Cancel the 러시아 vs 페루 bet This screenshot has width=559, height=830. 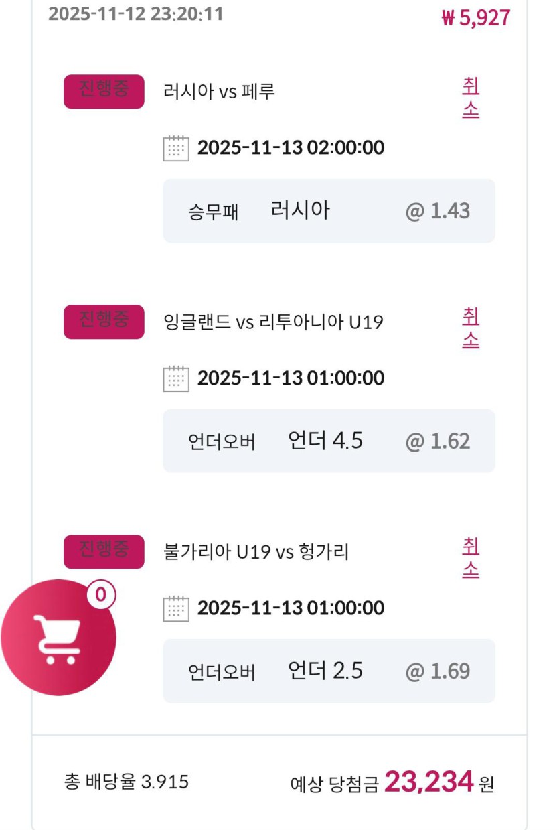click(x=471, y=98)
